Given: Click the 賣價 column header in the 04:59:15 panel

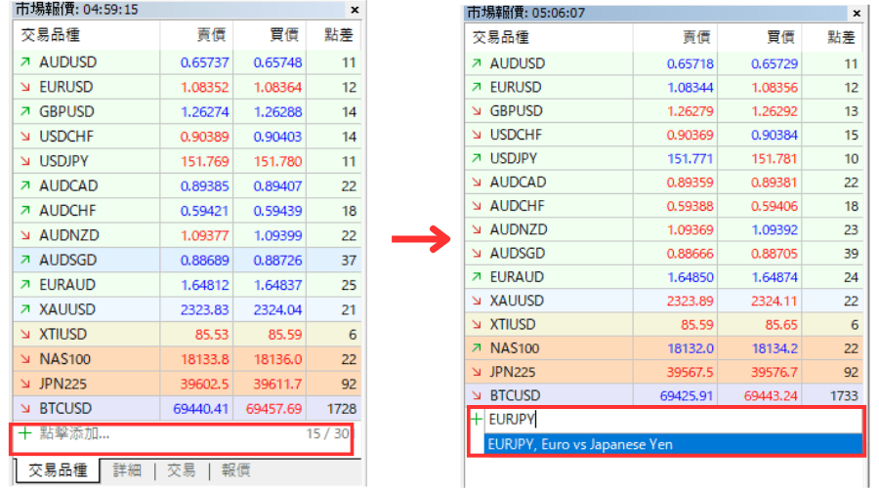Looking at the screenshot, I should (211, 36).
